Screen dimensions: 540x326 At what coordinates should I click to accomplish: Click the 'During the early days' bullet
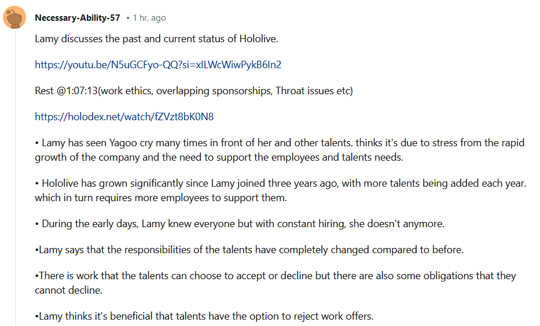(x=240, y=224)
